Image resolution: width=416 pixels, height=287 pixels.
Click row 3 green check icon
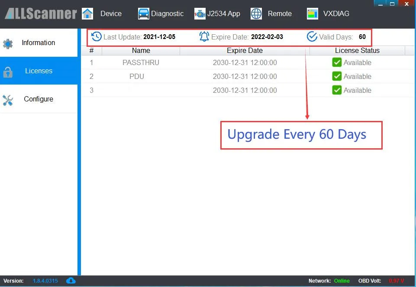click(337, 90)
